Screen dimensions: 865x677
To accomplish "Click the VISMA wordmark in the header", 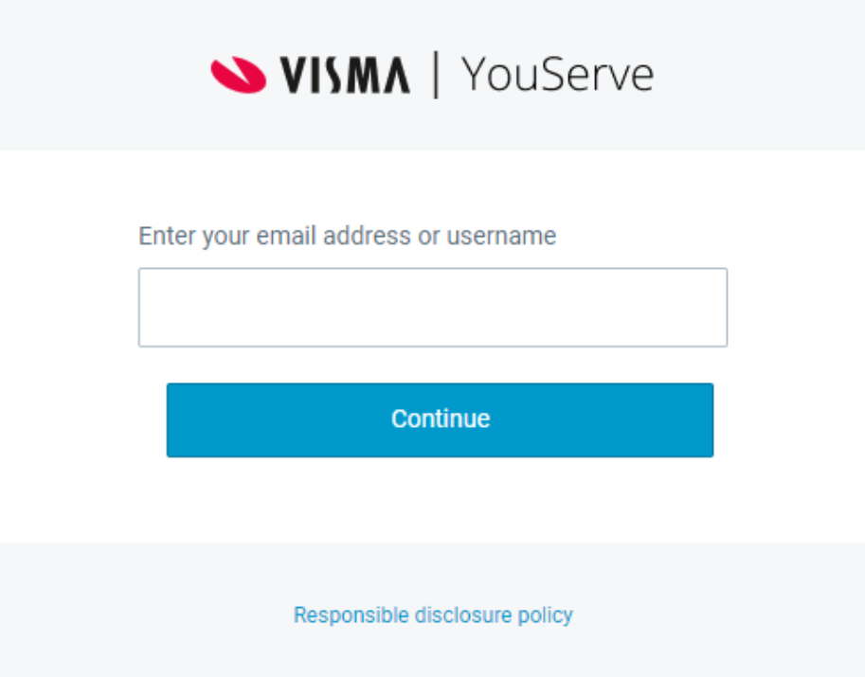I will (345, 76).
